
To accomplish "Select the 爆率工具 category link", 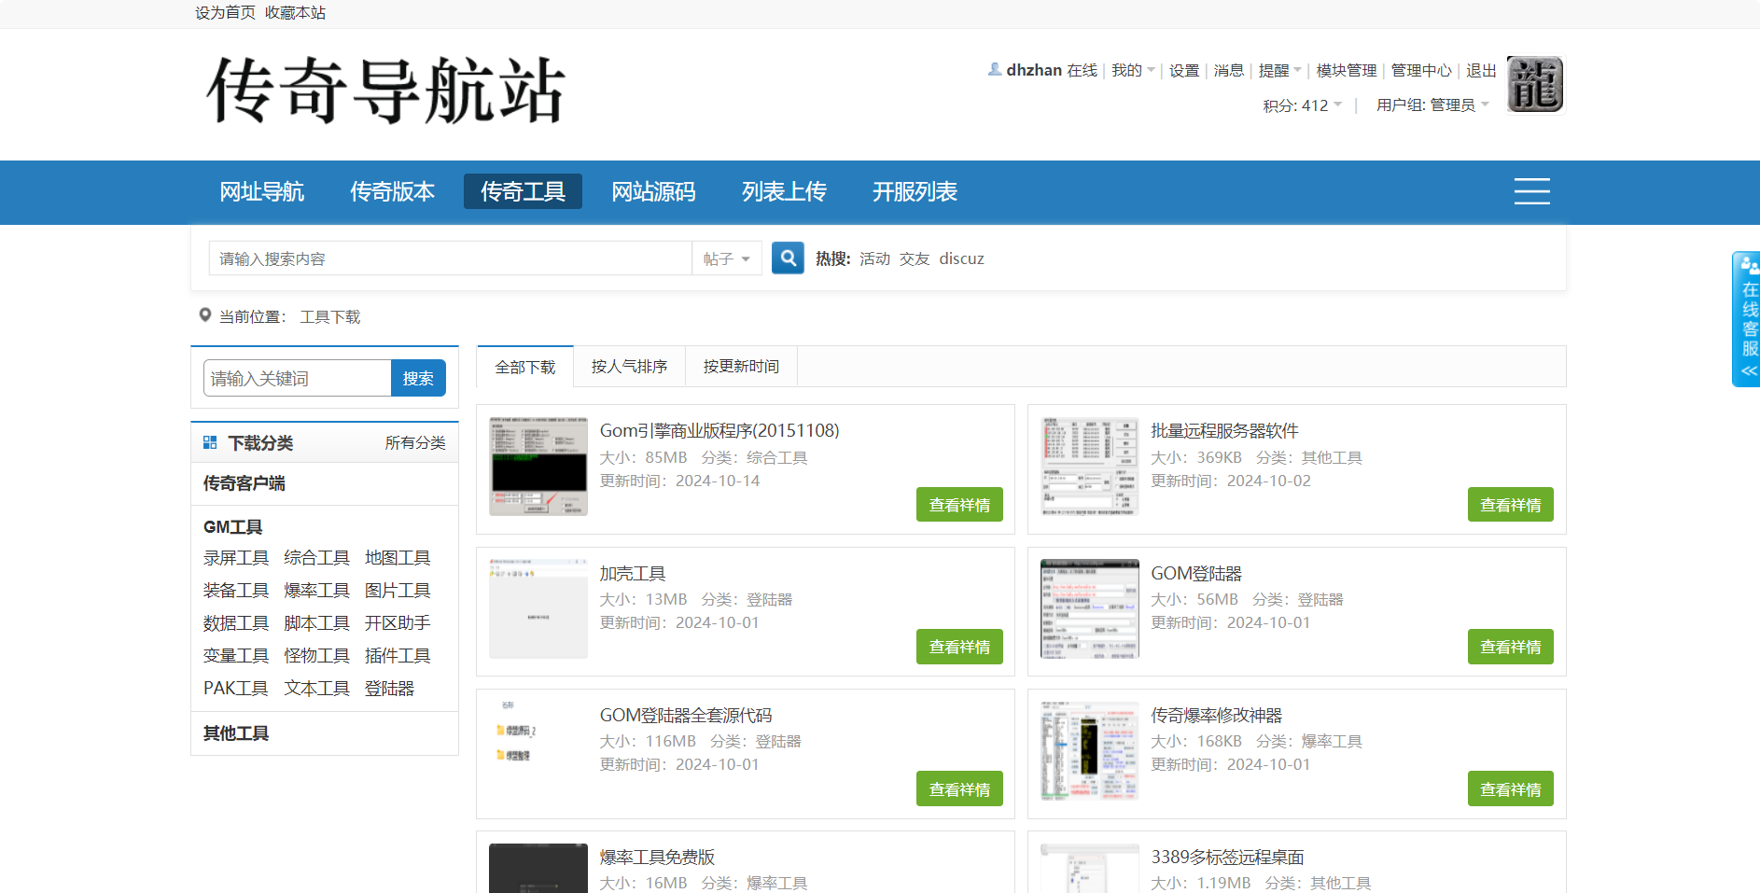I will (316, 591).
